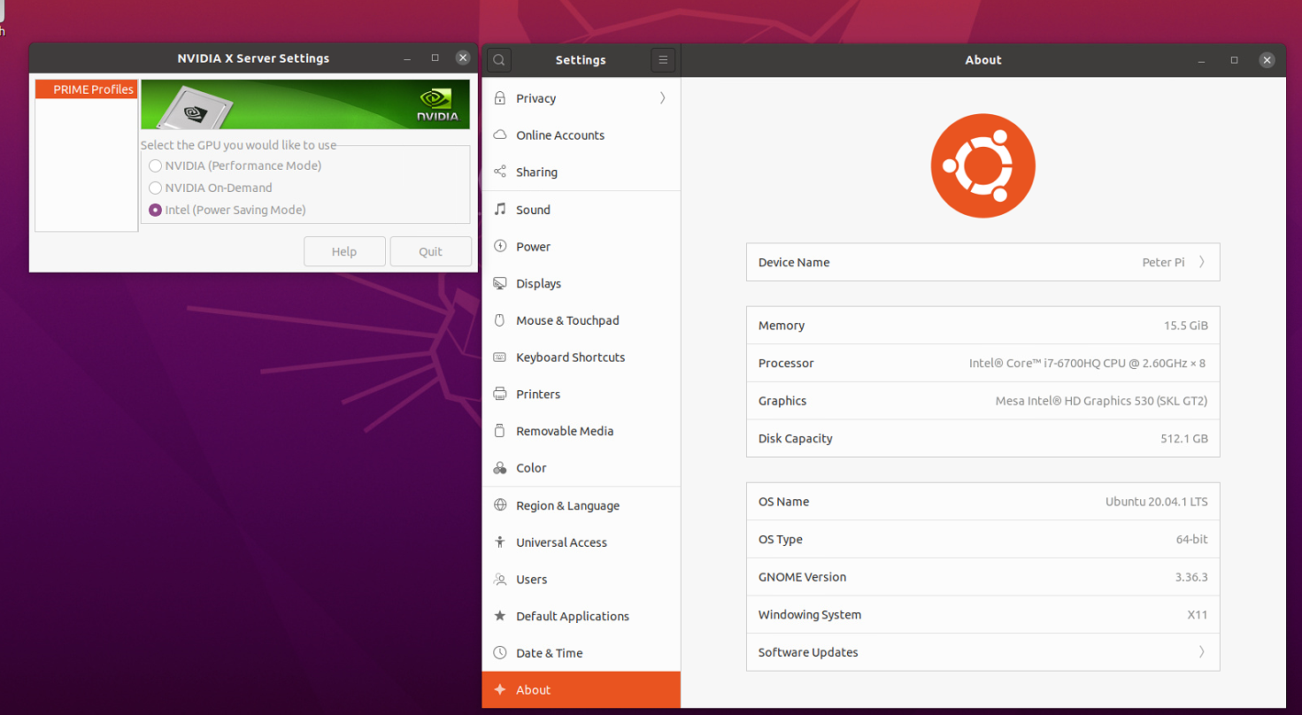Click the NVIDIA banner logo
Screen dimensions: 1302x715
click(x=438, y=104)
